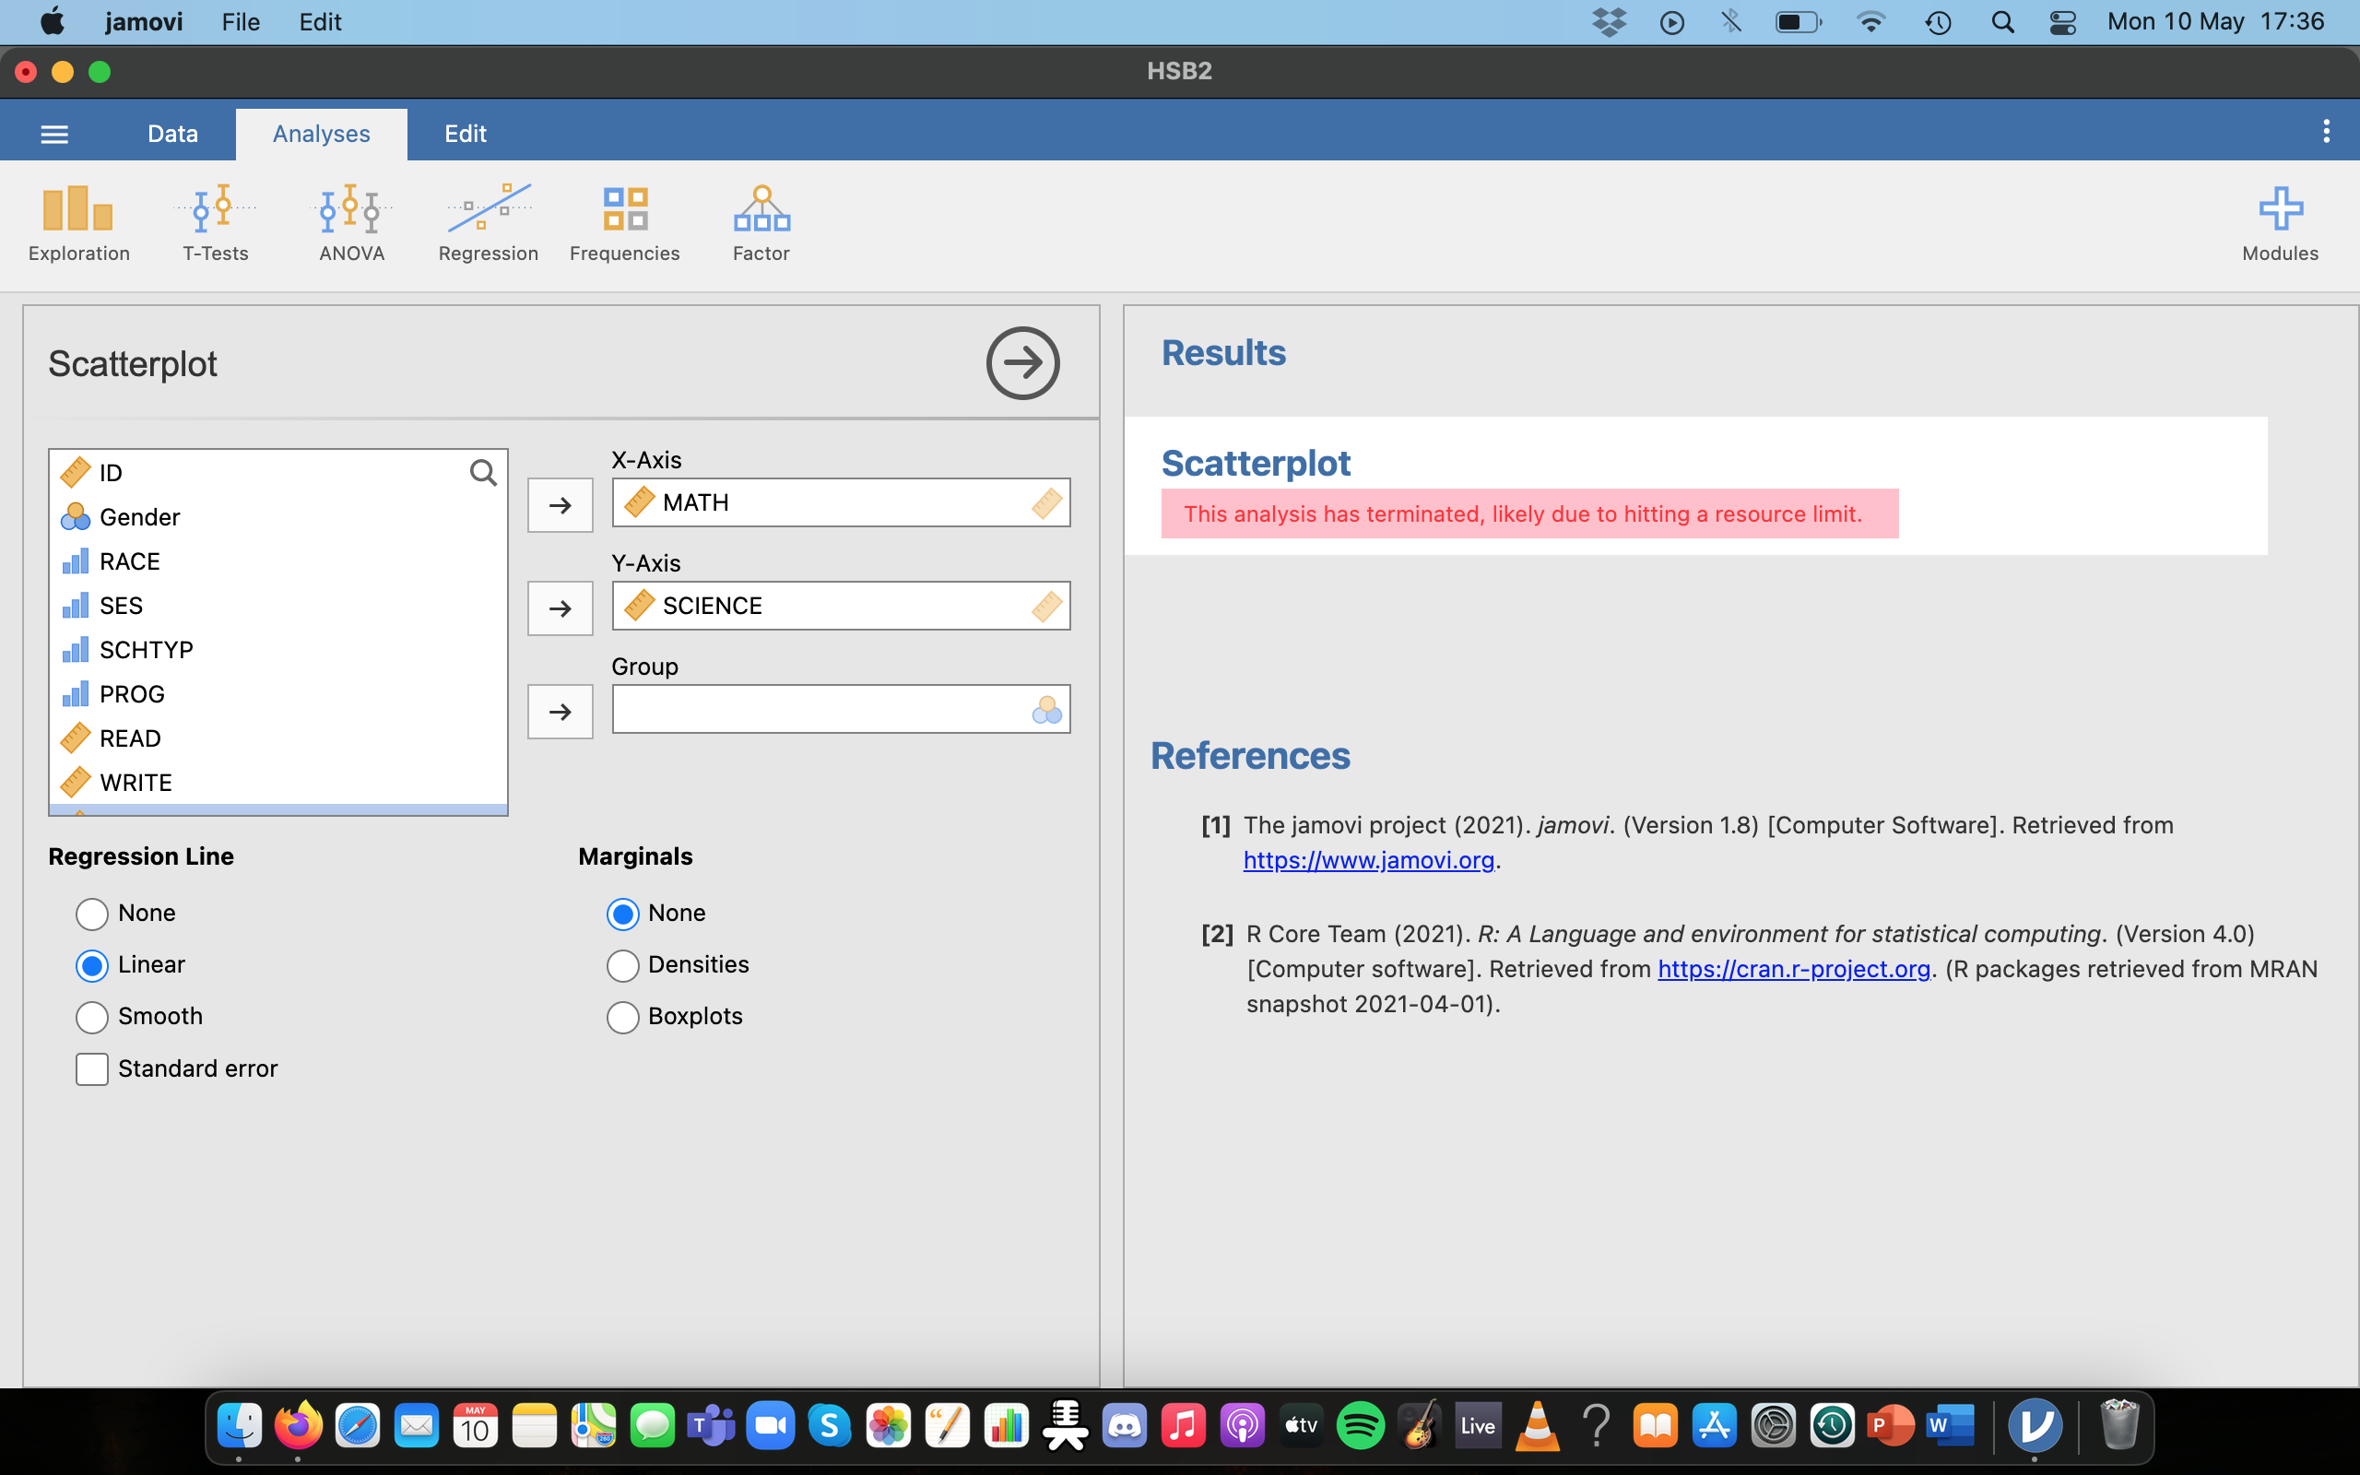Screen dimensions: 2360x1475
Task: Open the T-Tests analyses menu
Action: tap(216, 223)
